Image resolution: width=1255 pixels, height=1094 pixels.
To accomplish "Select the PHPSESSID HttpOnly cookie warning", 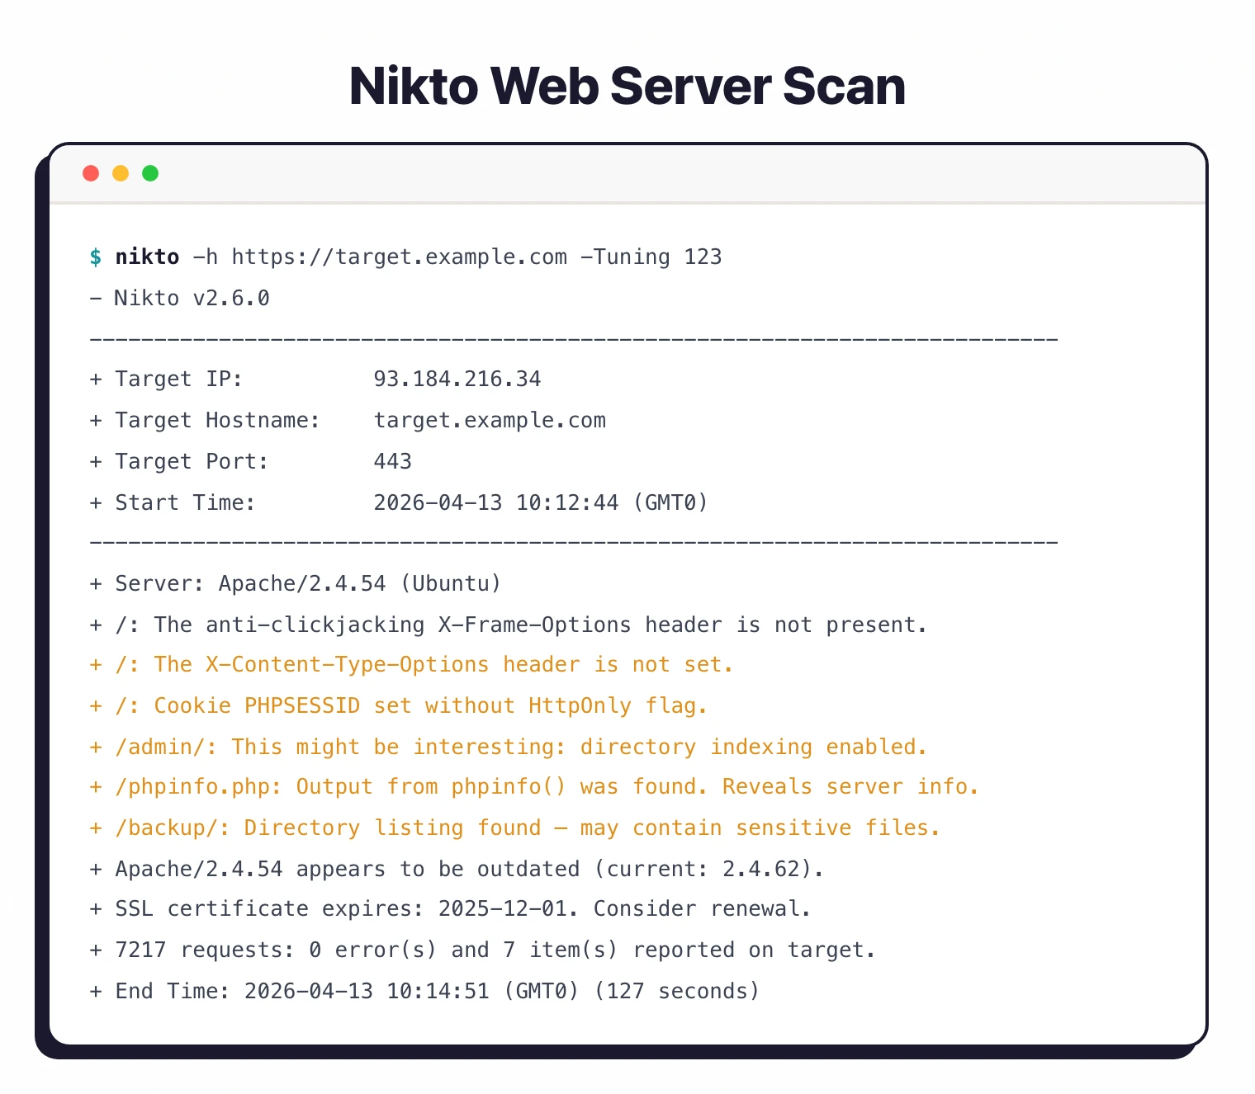I will (397, 705).
